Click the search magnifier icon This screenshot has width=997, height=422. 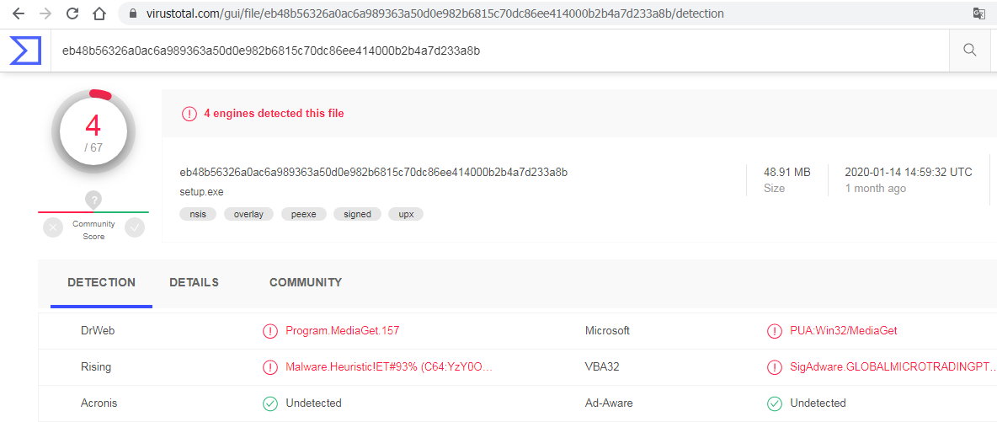tap(969, 51)
